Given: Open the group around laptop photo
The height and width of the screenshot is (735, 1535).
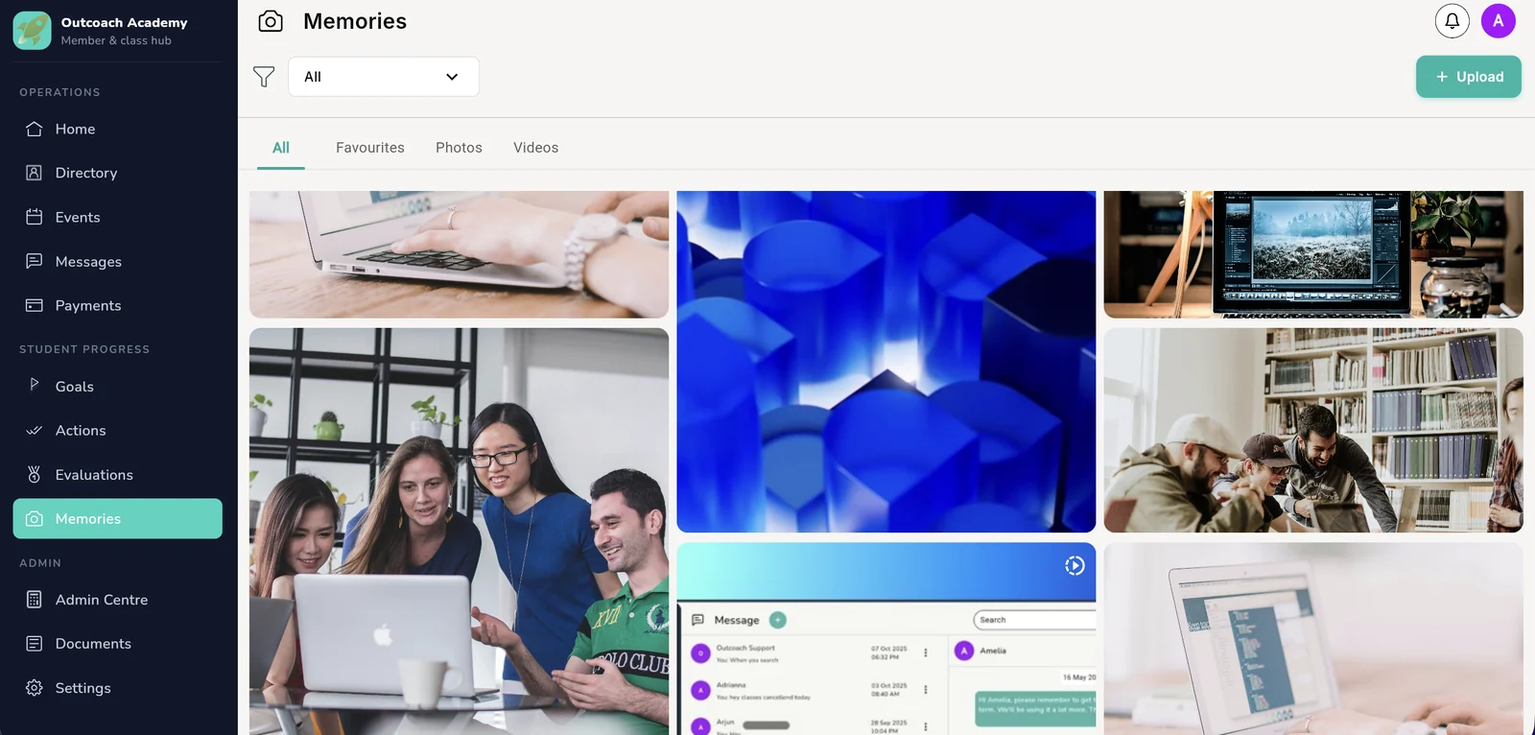Looking at the screenshot, I should pyautogui.click(x=459, y=532).
